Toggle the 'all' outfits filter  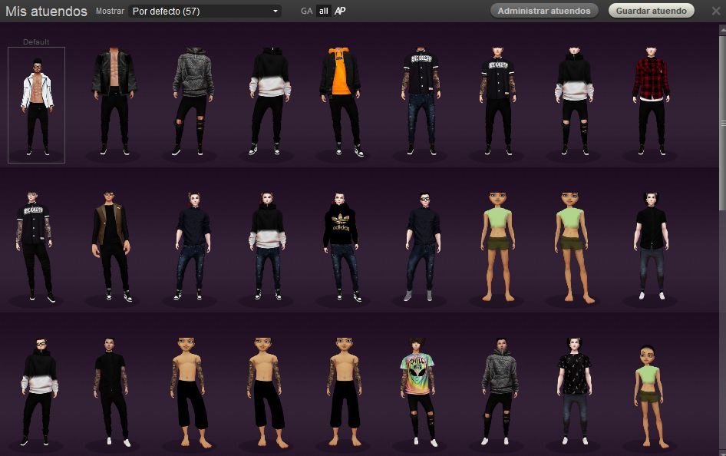tap(324, 12)
